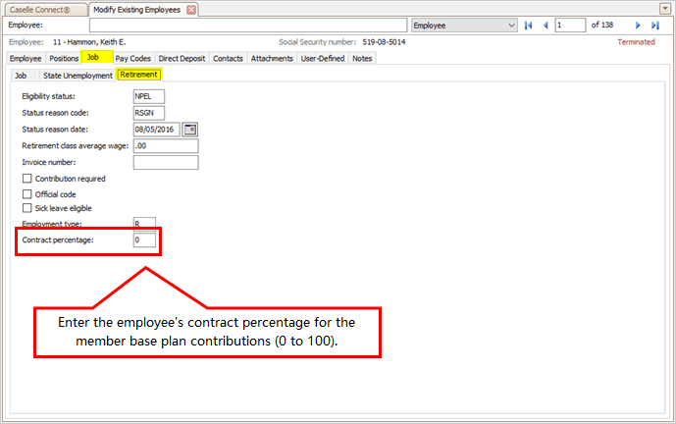
Task: Click the Eligibility status field
Action: (148, 96)
